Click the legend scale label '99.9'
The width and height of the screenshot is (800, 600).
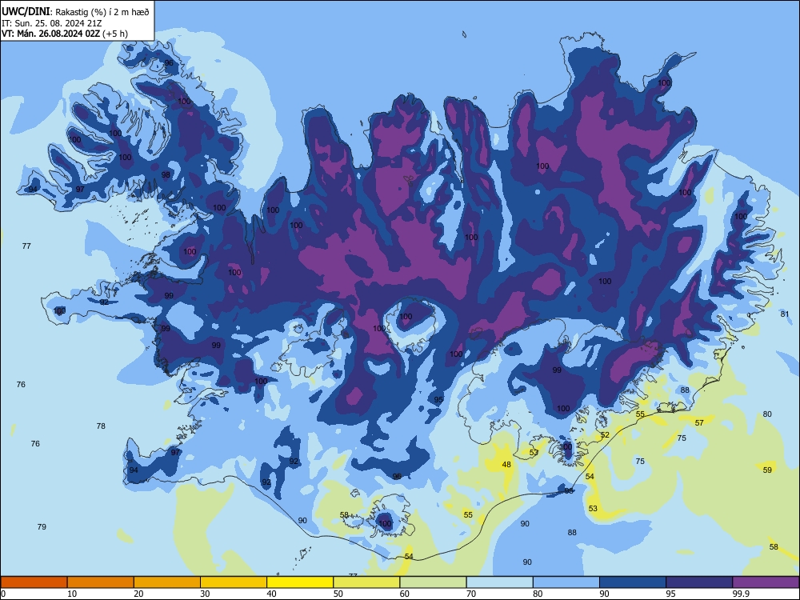point(740,594)
